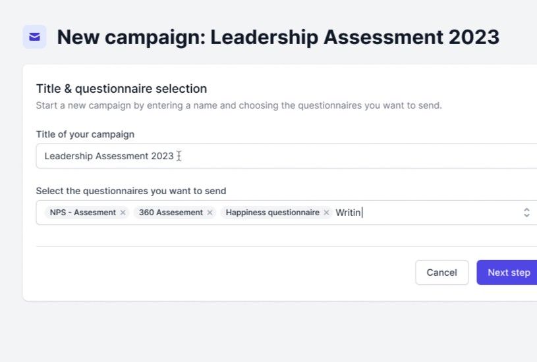Select the Happiness questionnaire chip label
The image size is (537, 362).
coord(272,213)
